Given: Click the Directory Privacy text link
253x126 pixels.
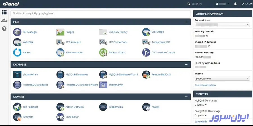Looking at the screenshot, I should 118,32.
